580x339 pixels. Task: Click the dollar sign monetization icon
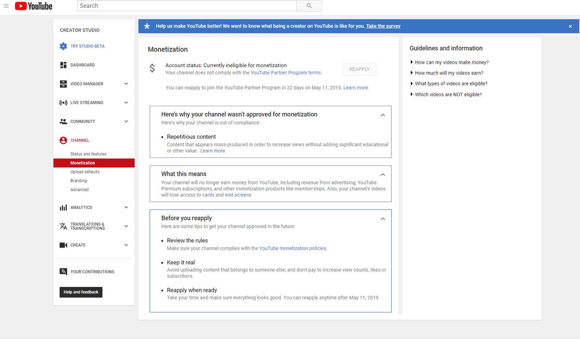(152, 69)
